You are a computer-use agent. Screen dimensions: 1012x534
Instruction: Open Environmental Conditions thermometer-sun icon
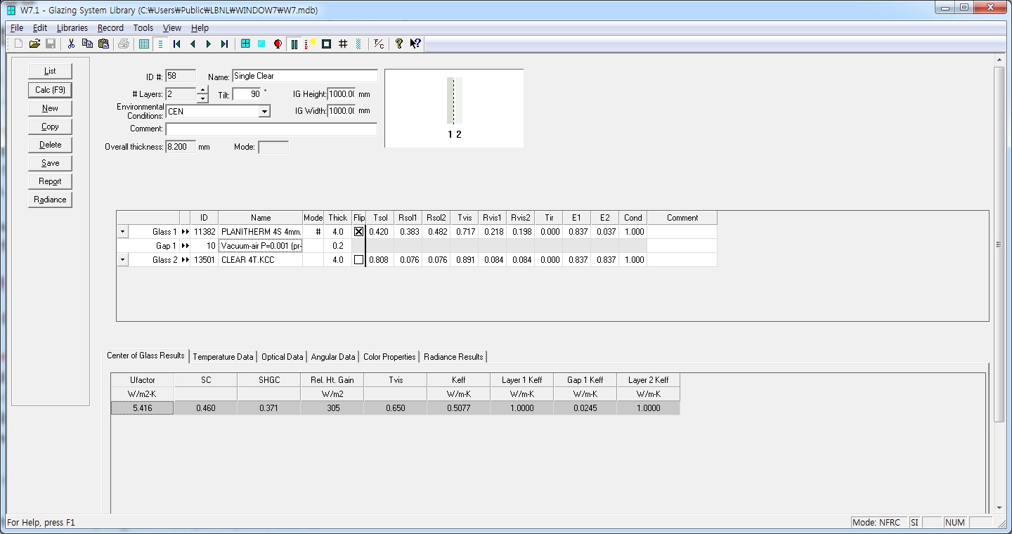(310, 44)
